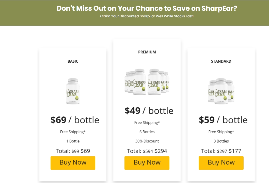The image size is (269, 190).
Task: Open the six-bottle Premium product image
Action: [147, 82]
